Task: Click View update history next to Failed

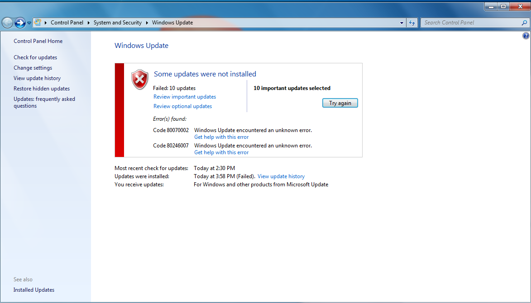Action: (x=281, y=176)
